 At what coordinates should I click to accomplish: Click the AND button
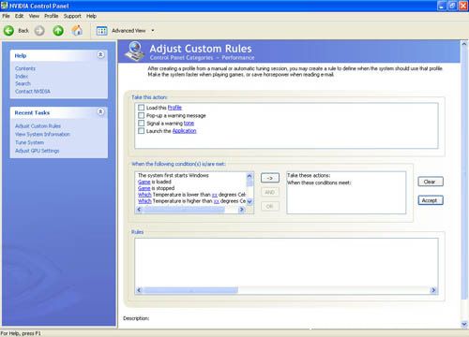point(270,192)
